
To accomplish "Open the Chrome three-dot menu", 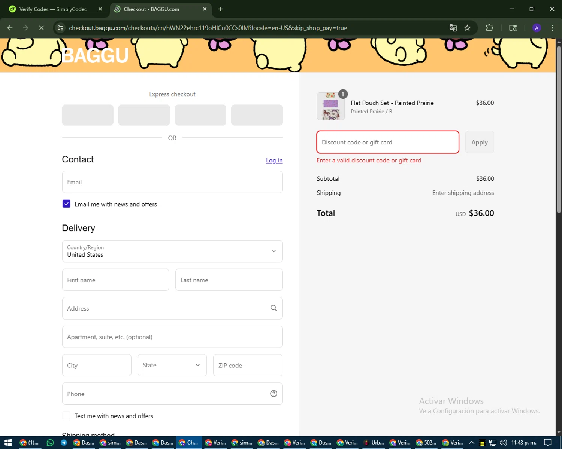I will tap(552, 28).
